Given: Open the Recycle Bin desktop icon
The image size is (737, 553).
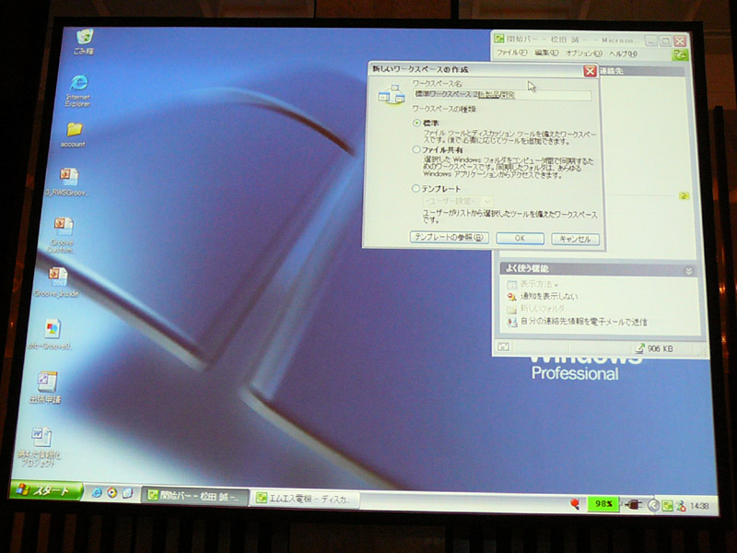Looking at the screenshot, I should click(x=85, y=37).
